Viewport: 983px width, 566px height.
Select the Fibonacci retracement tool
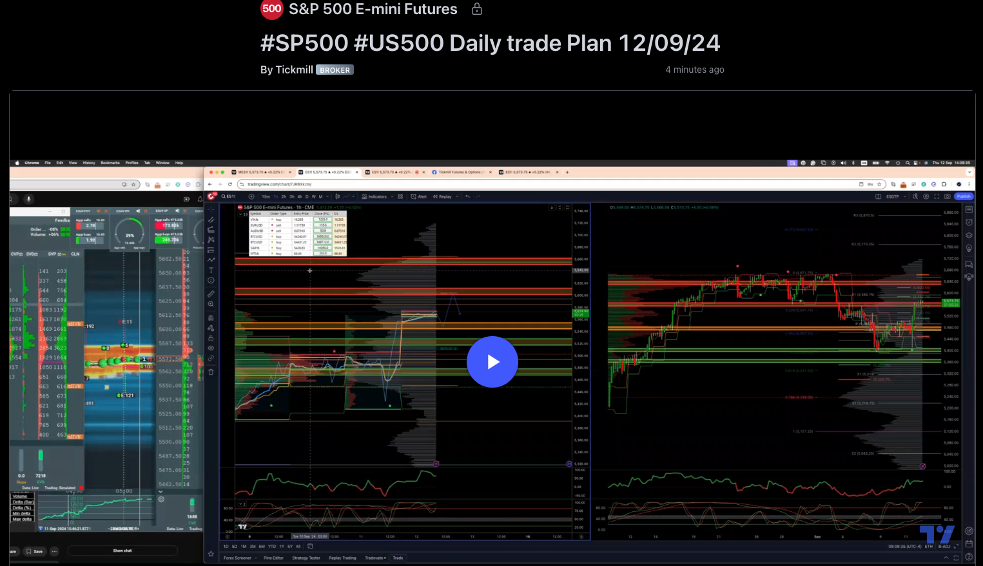click(211, 231)
